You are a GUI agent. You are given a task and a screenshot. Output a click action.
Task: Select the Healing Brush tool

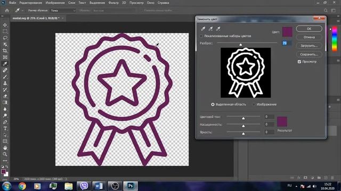(5, 71)
